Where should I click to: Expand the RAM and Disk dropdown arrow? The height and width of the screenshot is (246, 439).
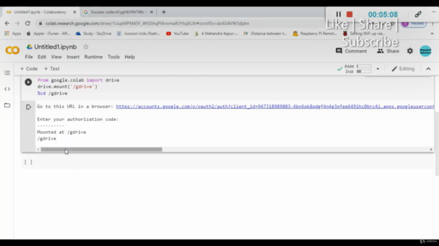378,69
